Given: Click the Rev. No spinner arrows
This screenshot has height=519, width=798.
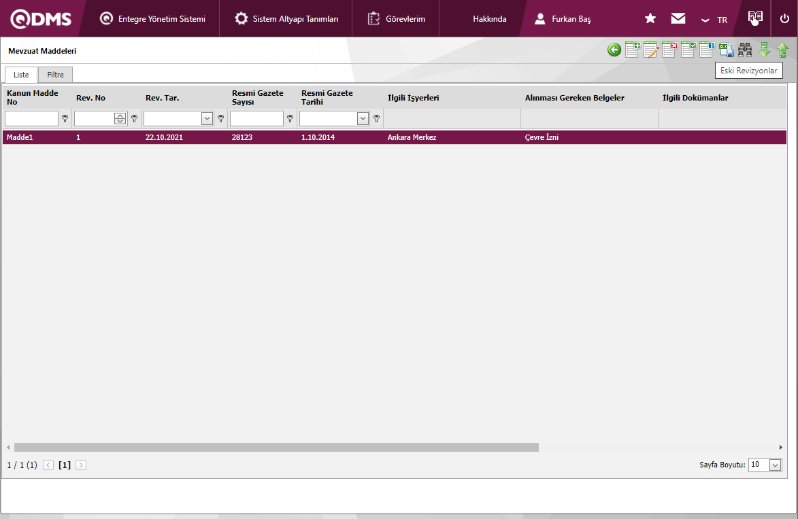Looking at the screenshot, I should 120,118.
